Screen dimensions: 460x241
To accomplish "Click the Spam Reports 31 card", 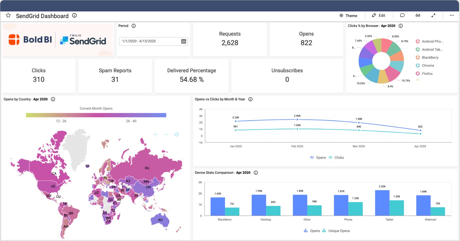I will point(115,76).
